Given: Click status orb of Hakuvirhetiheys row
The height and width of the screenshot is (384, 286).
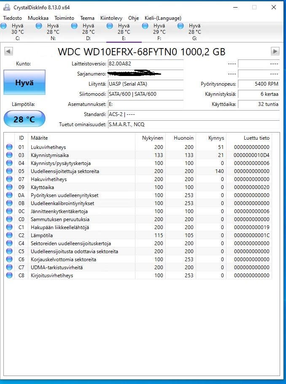Looking at the screenshot, I should tap(9, 179).
